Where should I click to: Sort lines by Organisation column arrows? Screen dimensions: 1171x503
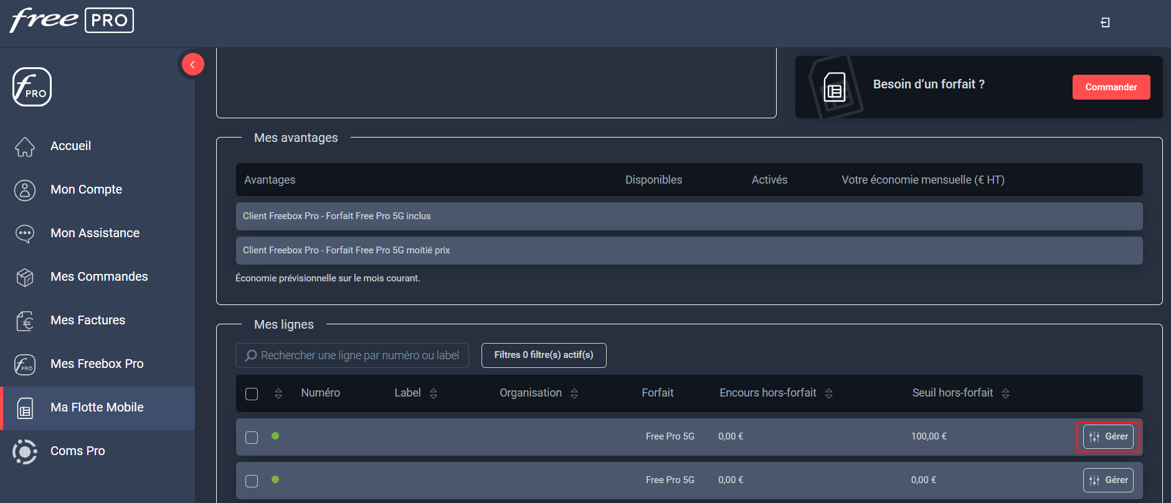point(574,393)
